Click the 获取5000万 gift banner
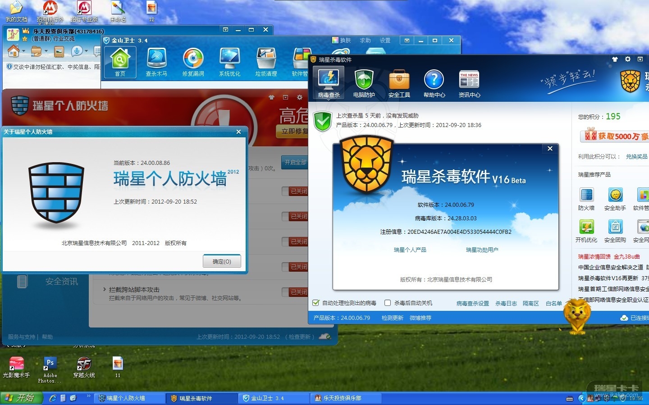Viewport: 649px width, 405px height. (x=615, y=136)
